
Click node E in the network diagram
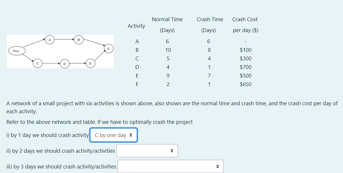90,63
